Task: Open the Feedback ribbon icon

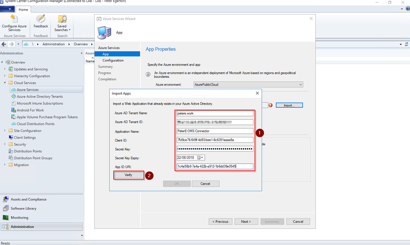Action: (40, 22)
